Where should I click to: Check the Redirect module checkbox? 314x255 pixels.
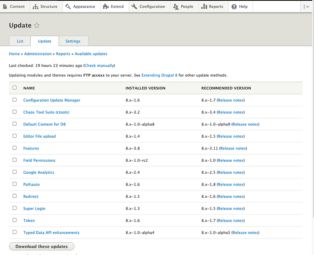point(15,196)
